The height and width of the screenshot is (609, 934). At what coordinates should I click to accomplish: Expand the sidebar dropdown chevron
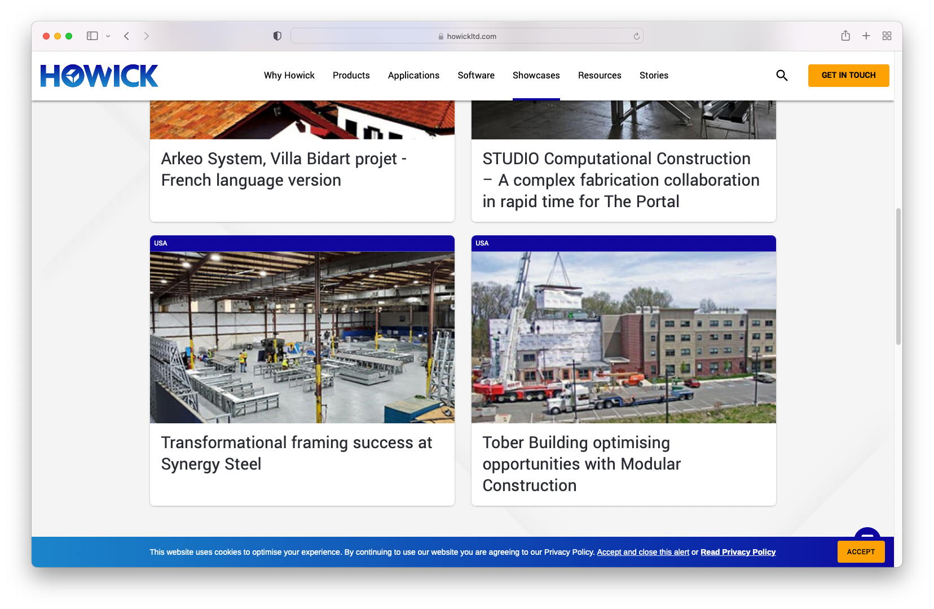click(108, 36)
